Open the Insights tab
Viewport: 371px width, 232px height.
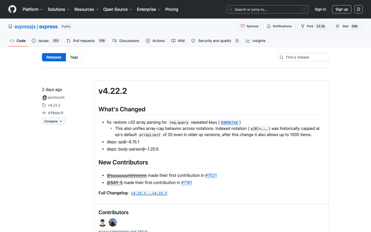tap(256, 41)
